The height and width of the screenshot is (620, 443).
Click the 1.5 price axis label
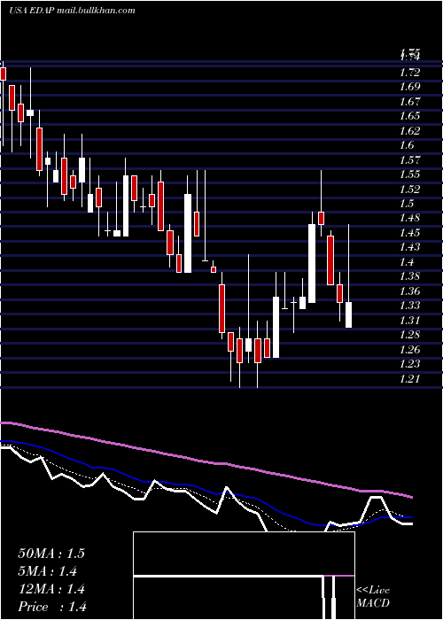[x=407, y=203]
